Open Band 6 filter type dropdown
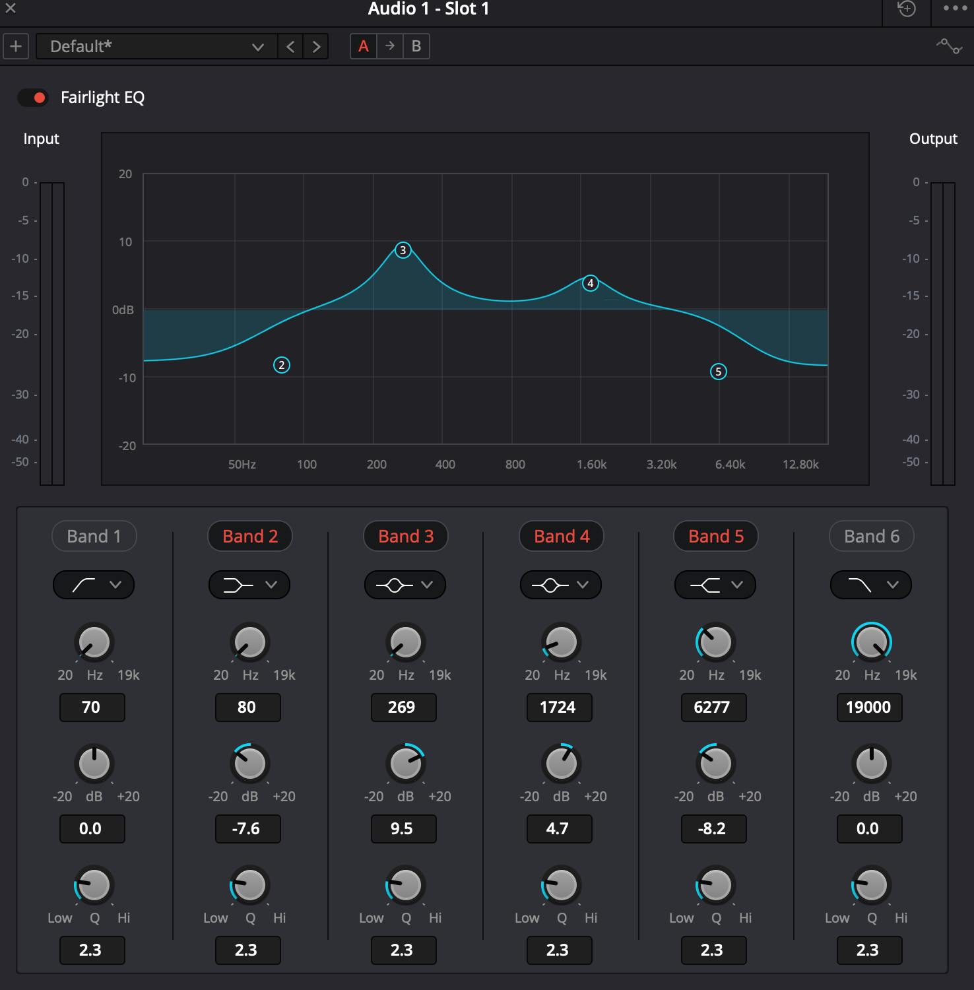Viewport: 974px width, 990px height. pyautogui.click(x=871, y=585)
